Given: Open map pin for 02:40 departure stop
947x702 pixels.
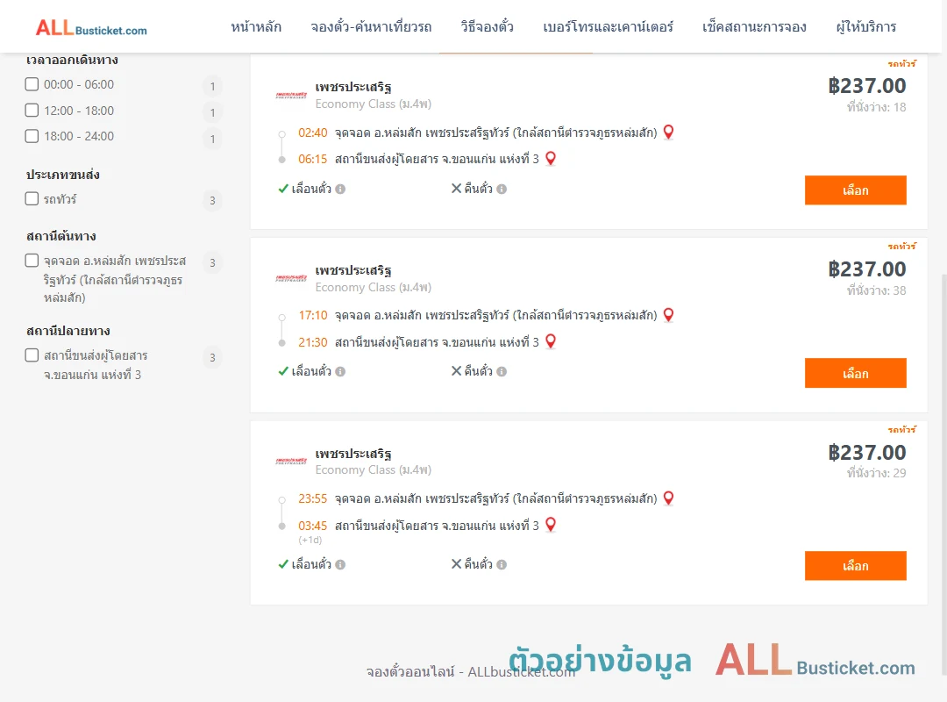Looking at the screenshot, I should click(x=668, y=132).
